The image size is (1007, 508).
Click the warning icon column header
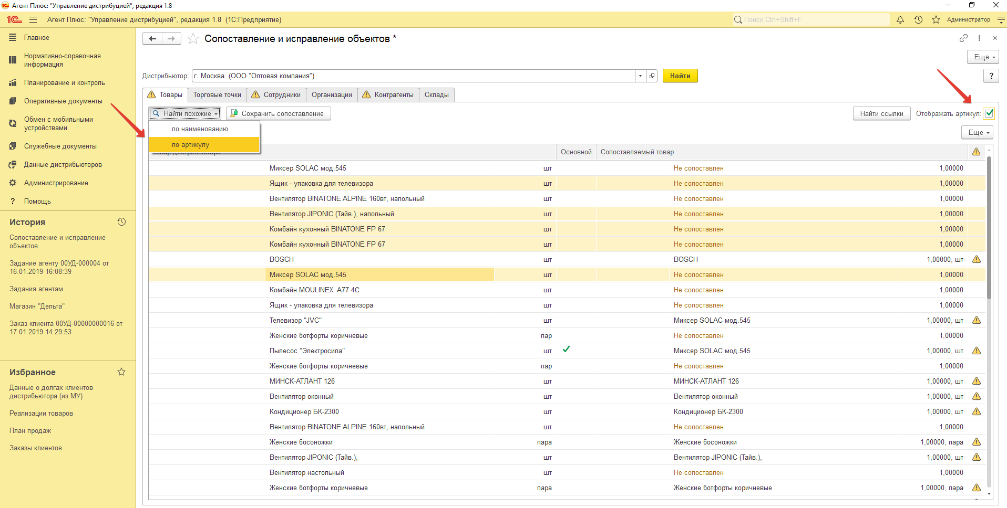(x=977, y=152)
